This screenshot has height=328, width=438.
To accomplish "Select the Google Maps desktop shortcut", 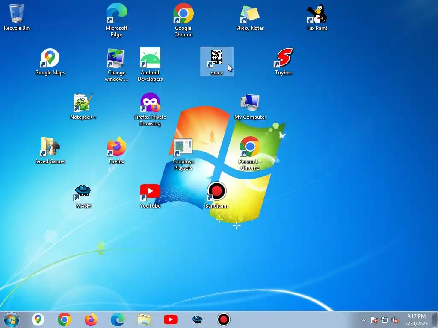I will (x=50, y=61).
